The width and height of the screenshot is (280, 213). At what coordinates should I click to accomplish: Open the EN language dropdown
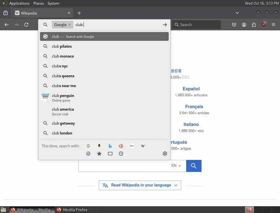[x=176, y=166]
